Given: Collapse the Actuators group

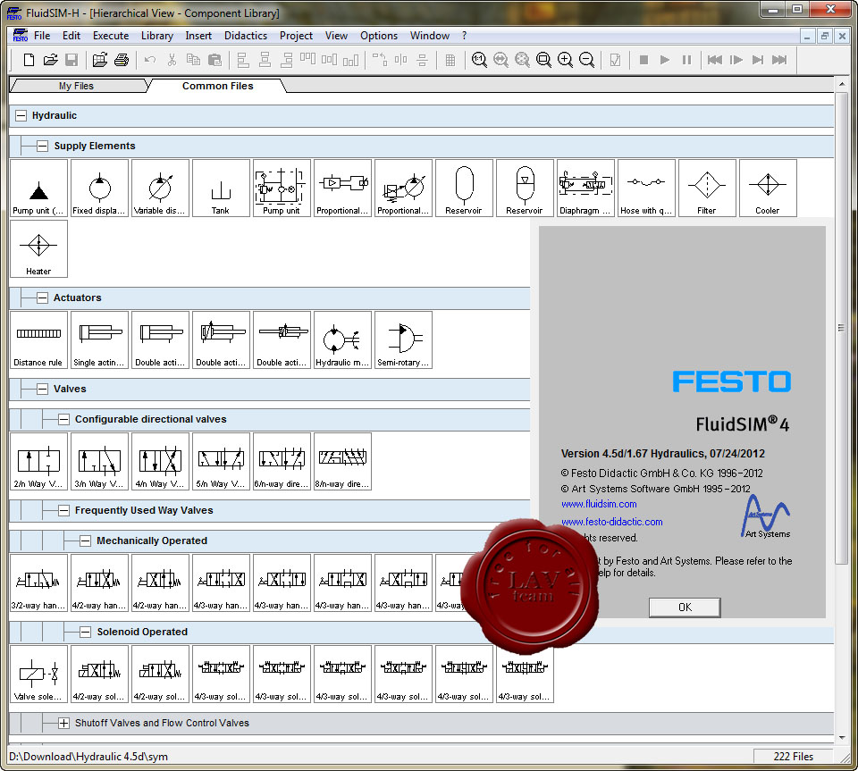Looking at the screenshot, I should pyautogui.click(x=42, y=298).
